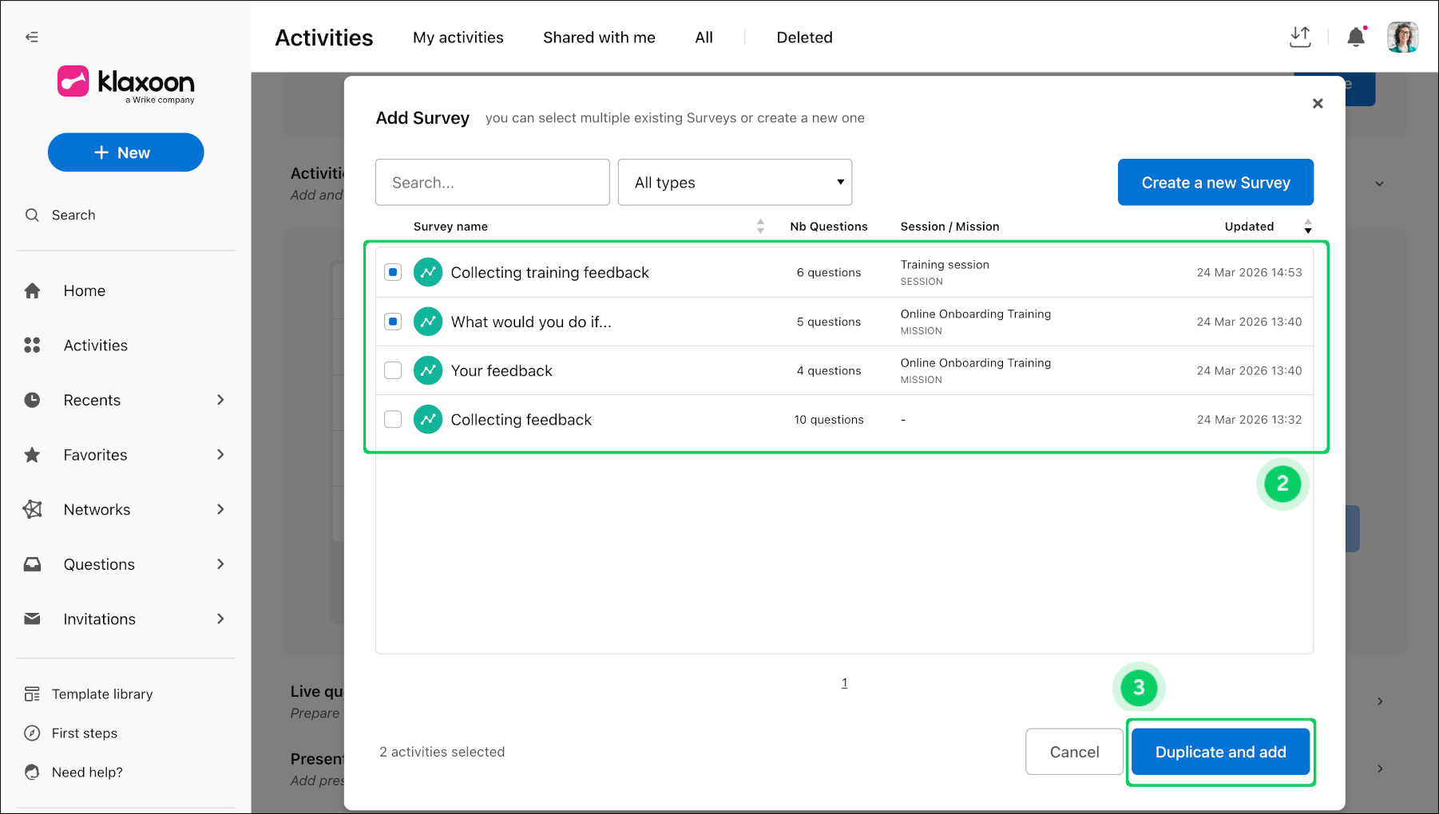Viewport: 1439px width, 814px height.
Task: Select the Your feedback survey checkbox
Action: (393, 370)
